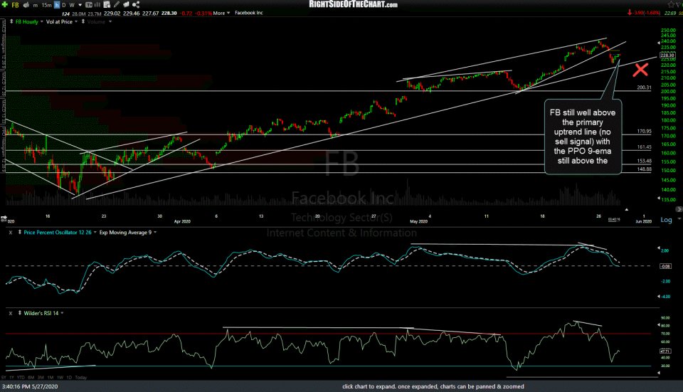The width and height of the screenshot is (683, 392).
Task: Select the 3M time span
Action: [41, 378]
